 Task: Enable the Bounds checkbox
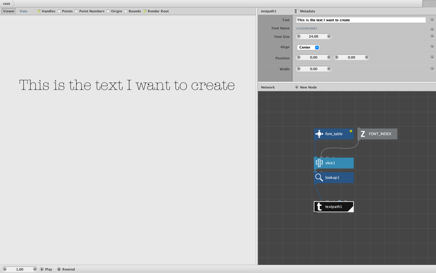(x=126, y=11)
